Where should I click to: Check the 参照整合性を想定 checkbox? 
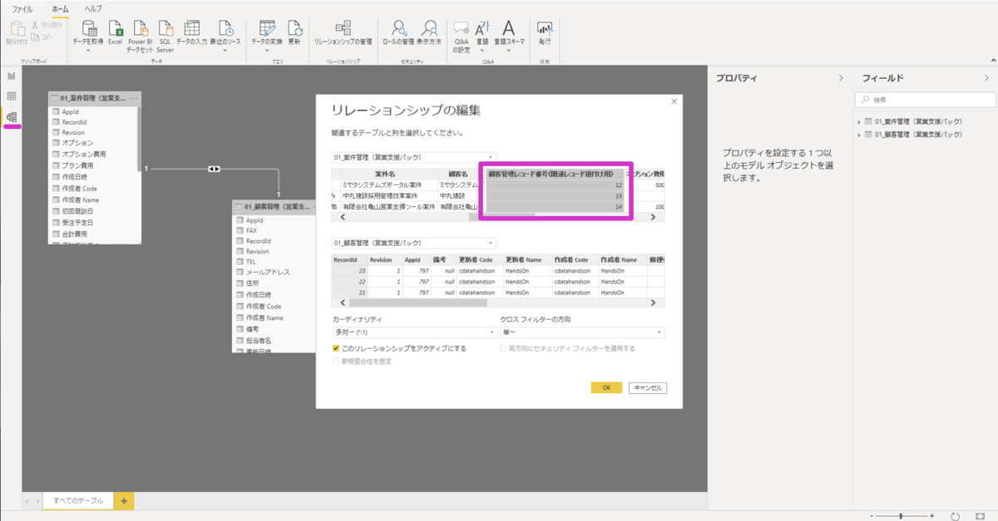click(336, 361)
